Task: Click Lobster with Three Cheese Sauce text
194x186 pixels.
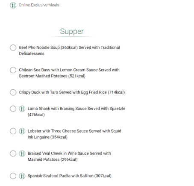Action: 74,134
